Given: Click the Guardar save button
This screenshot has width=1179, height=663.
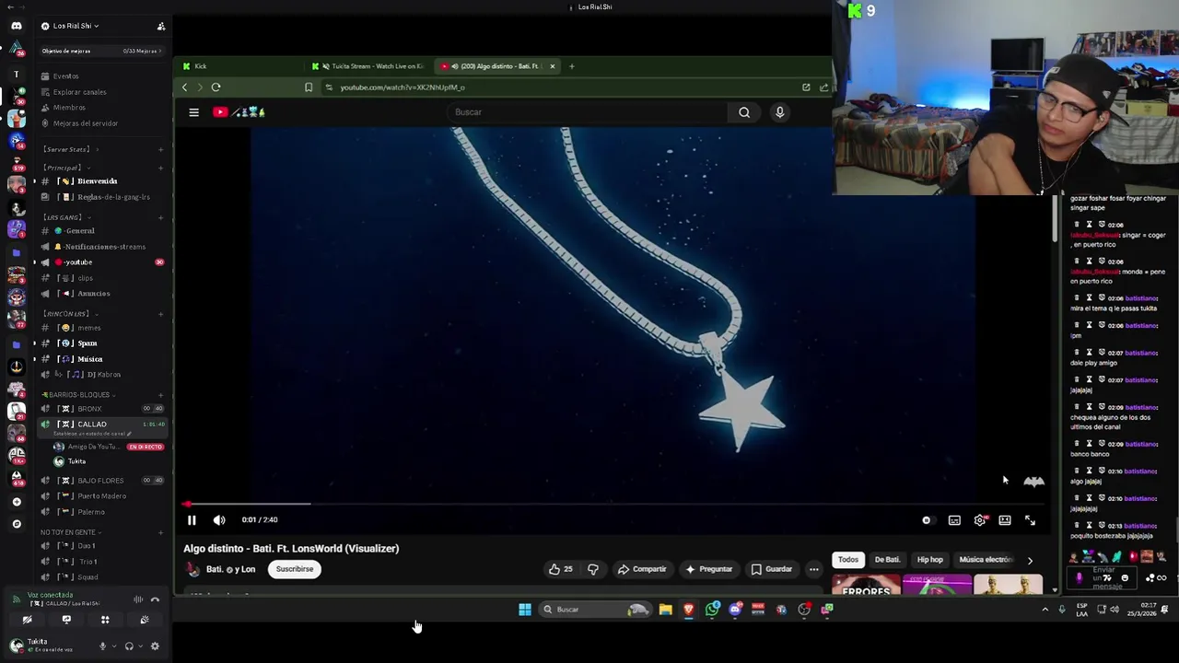Looking at the screenshot, I should [772, 569].
